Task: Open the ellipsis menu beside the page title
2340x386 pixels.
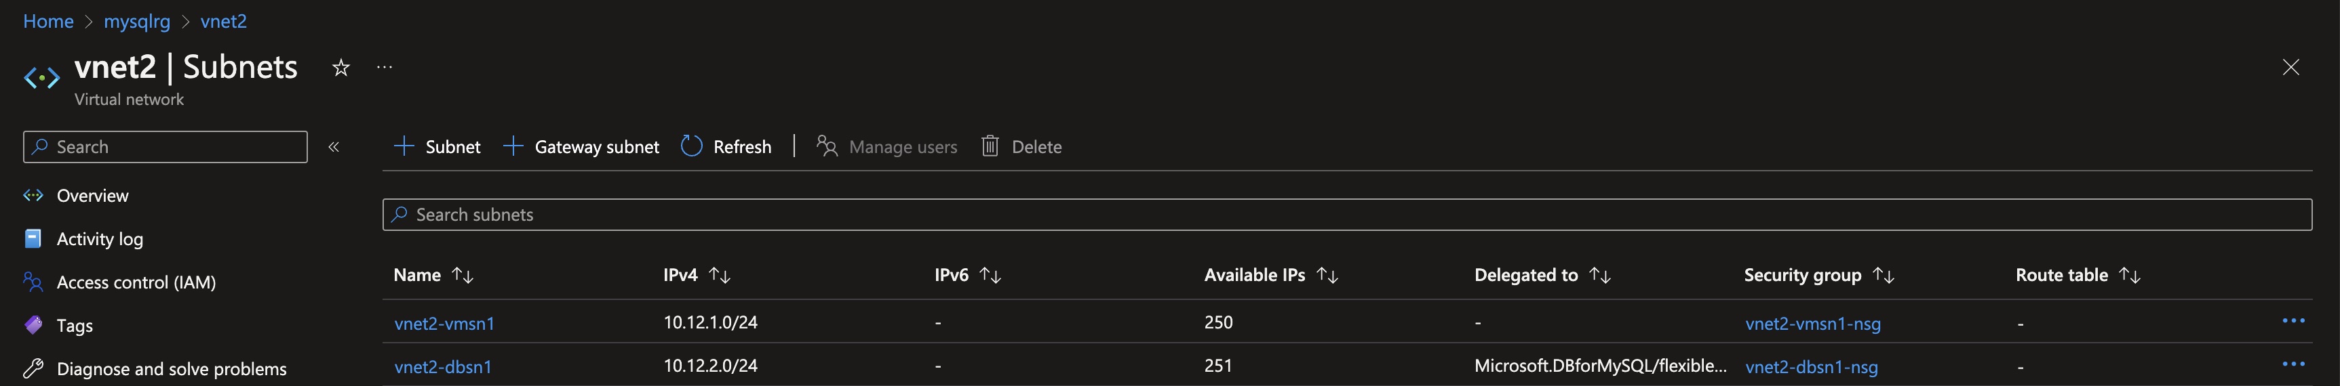Action: (385, 67)
